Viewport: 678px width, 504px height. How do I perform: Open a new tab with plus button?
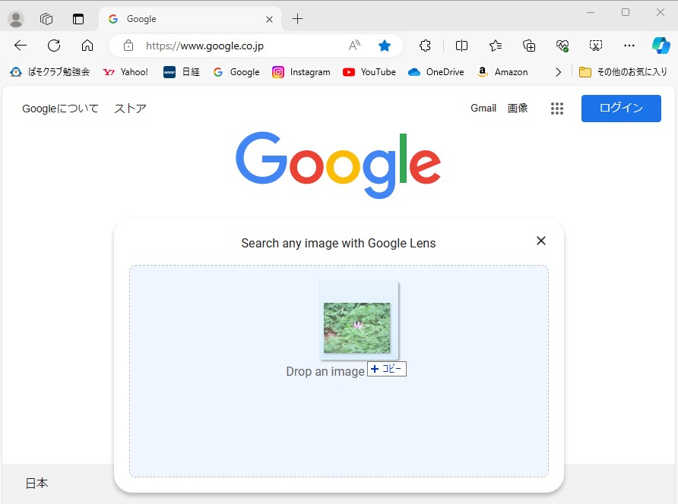(297, 19)
